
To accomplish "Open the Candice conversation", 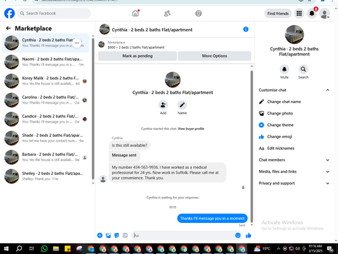I will tap(46, 119).
